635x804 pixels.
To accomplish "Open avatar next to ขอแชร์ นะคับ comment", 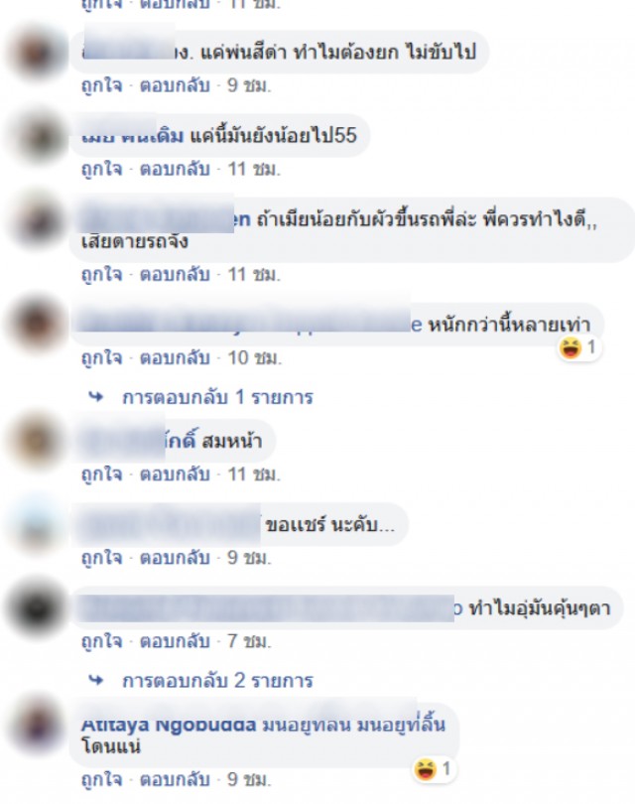I will 37,524.
